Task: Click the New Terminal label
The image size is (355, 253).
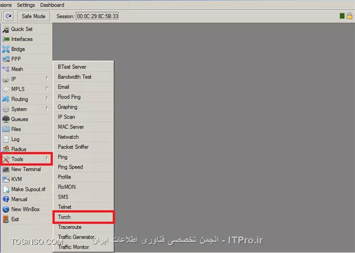Action: point(26,169)
